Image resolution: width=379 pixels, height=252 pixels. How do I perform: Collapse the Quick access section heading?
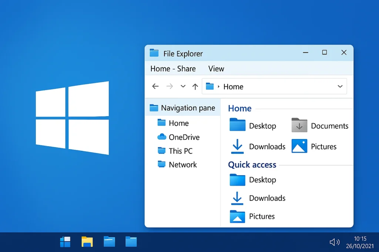tap(252, 165)
